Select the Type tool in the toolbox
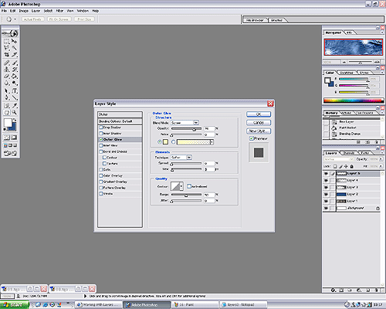 15,91
